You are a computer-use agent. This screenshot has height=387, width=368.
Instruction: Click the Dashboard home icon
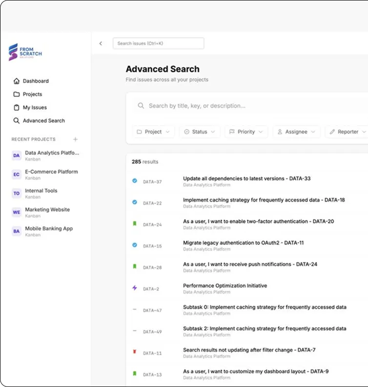17,81
